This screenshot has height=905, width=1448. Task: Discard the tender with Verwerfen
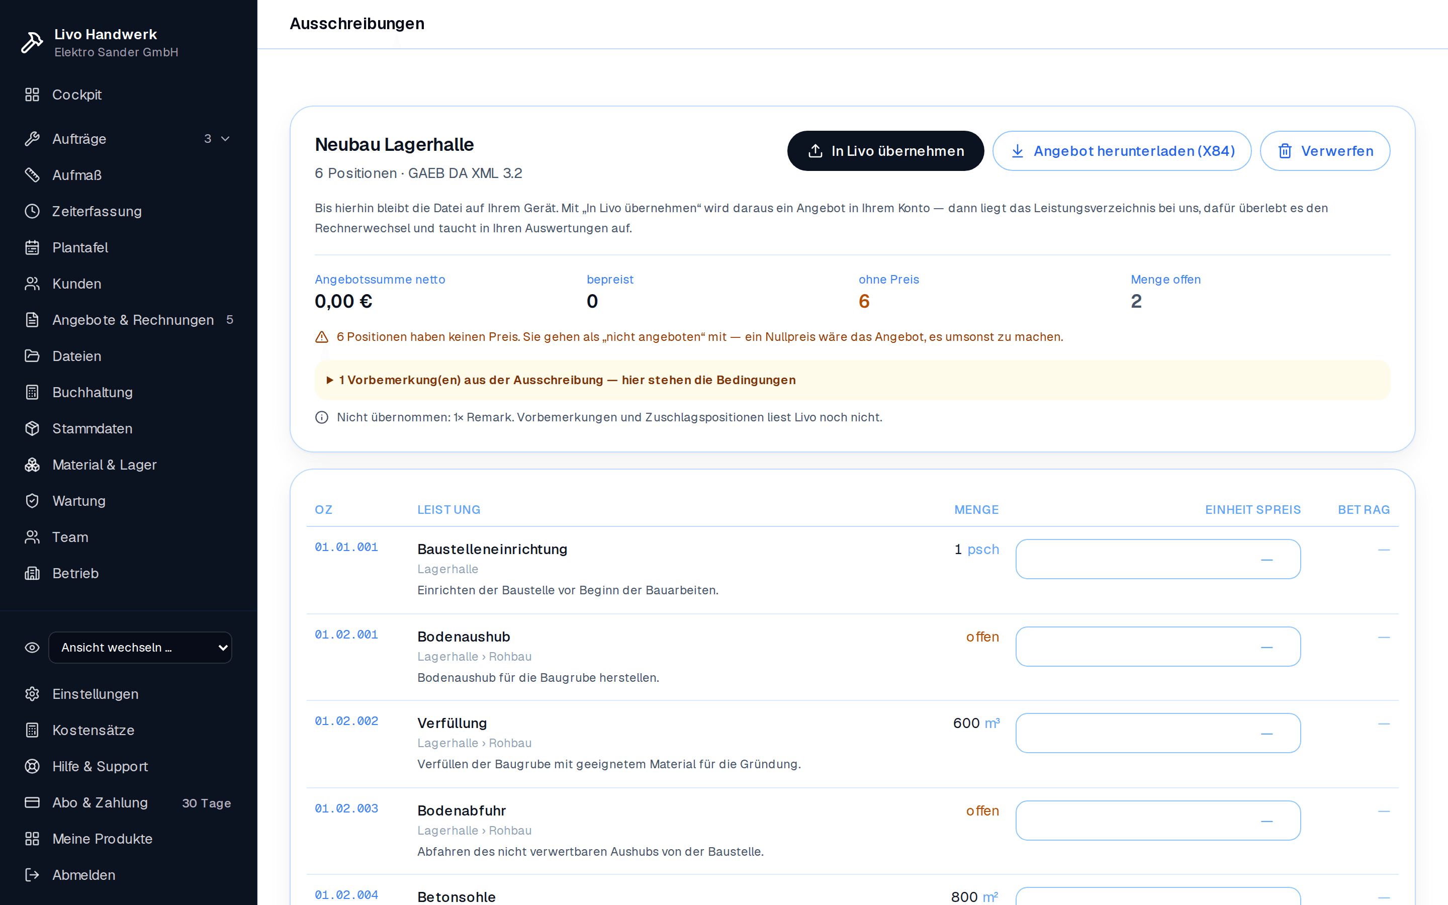coord(1325,151)
